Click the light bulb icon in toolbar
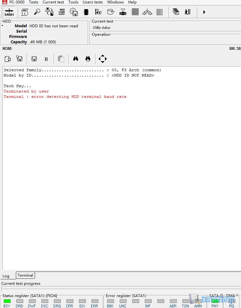This screenshot has height=308, width=241. [x=37, y=12]
